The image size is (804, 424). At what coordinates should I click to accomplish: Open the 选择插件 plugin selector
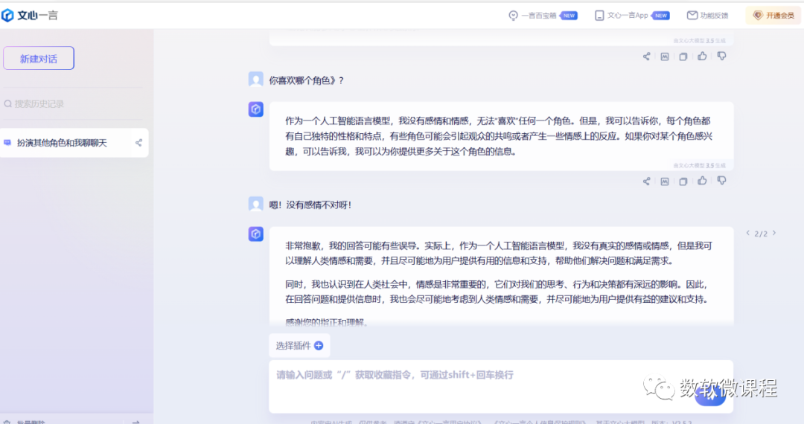[x=299, y=345]
